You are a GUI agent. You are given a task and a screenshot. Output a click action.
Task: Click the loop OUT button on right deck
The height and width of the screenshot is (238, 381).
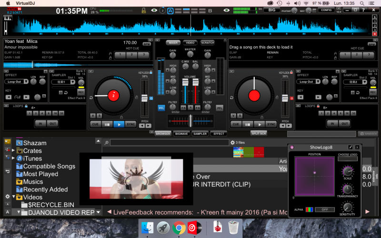pyautogui.click(x=344, y=124)
